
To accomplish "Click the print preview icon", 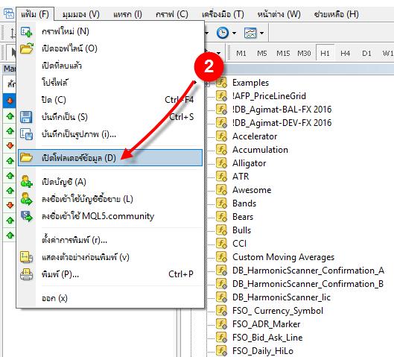I will click(26, 257).
